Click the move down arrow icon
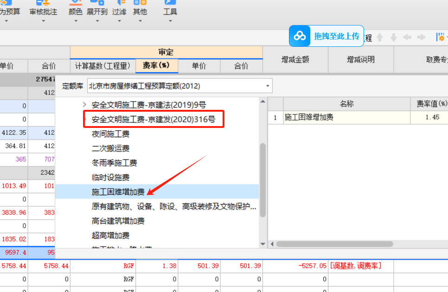 pos(394,38)
